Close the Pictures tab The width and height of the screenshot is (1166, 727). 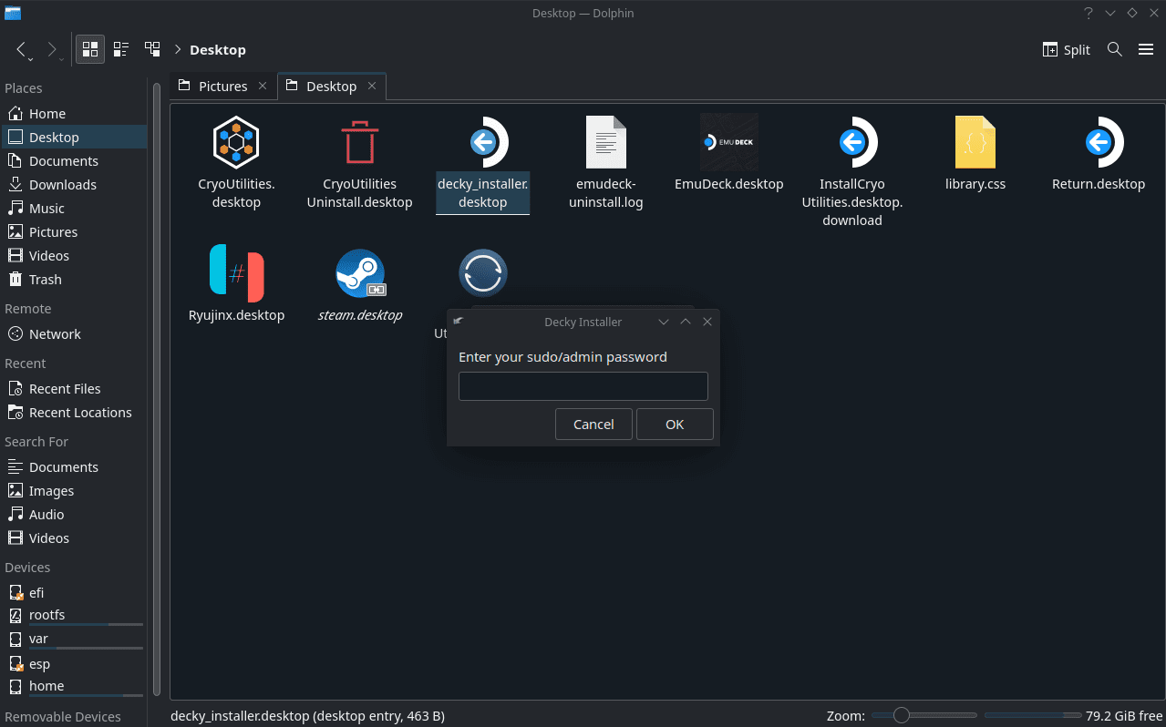pyautogui.click(x=263, y=86)
